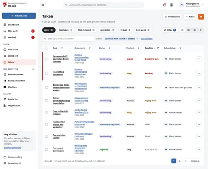The image size is (208, 169).
Task: Click the help/support icon beside the bell
Action: (171, 5)
